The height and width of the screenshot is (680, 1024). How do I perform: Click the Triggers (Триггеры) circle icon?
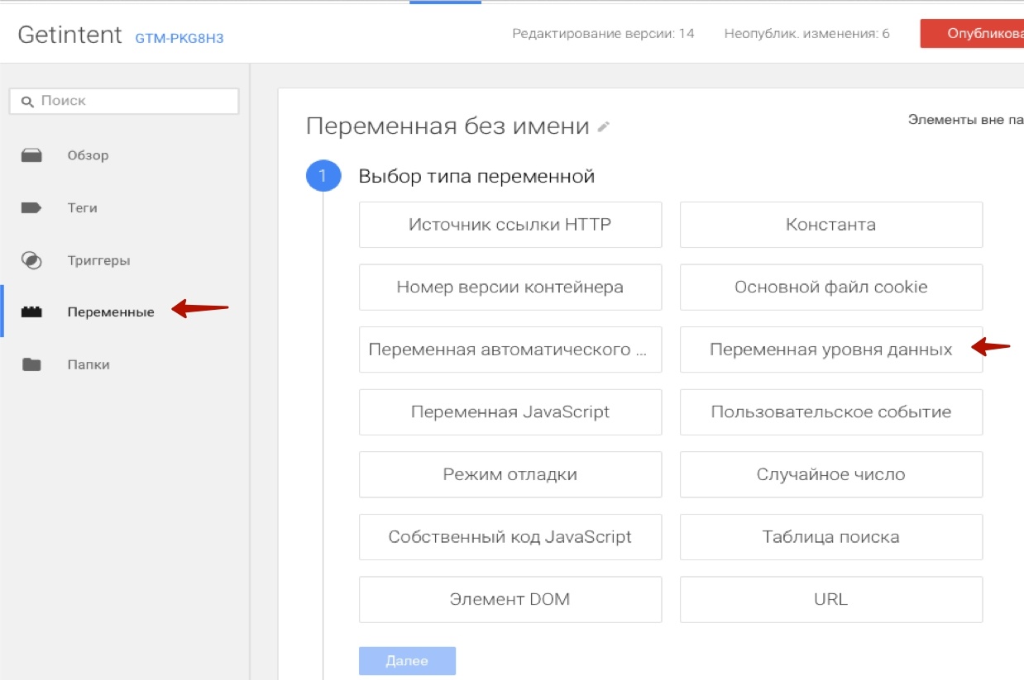[31, 260]
